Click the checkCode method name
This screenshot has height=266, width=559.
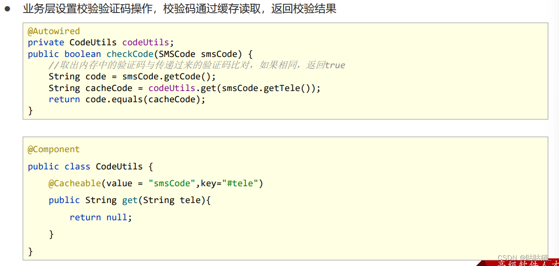(x=130, y=54)
